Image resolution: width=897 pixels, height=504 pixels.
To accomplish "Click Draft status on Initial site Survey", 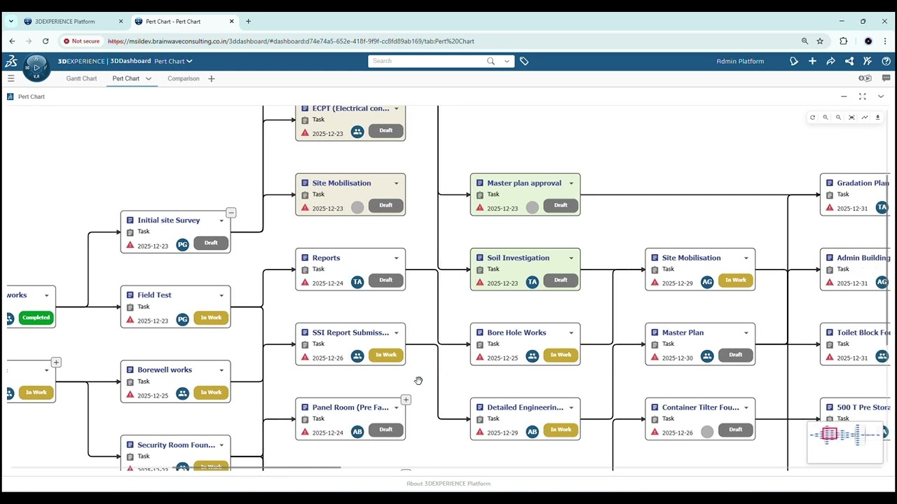I will [211, 243].
